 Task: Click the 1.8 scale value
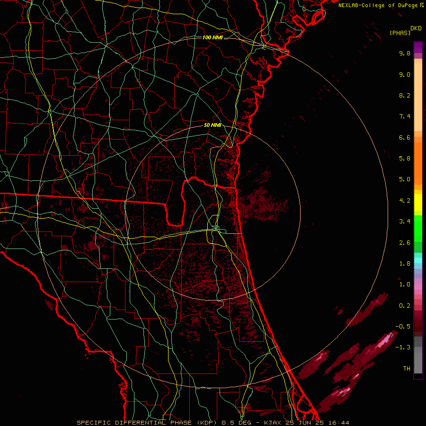(x=405, y=264)
